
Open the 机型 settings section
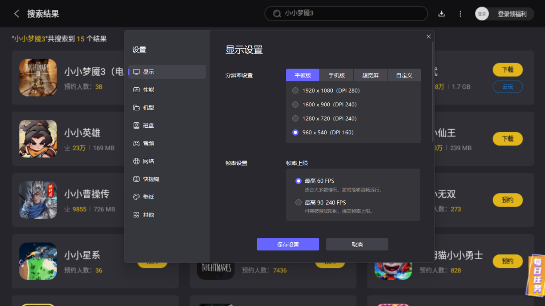pyautogui.click(x=167, y=108)
